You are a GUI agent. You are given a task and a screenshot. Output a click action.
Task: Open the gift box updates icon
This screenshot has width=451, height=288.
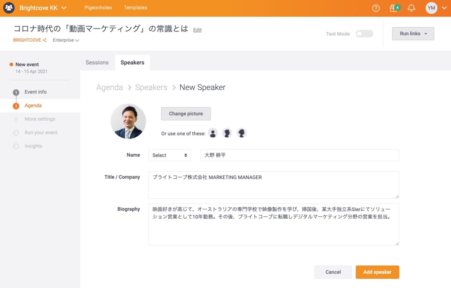[393, 8]
